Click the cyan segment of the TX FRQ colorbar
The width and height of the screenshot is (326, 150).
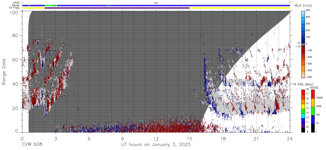click(x=303, y=116)
